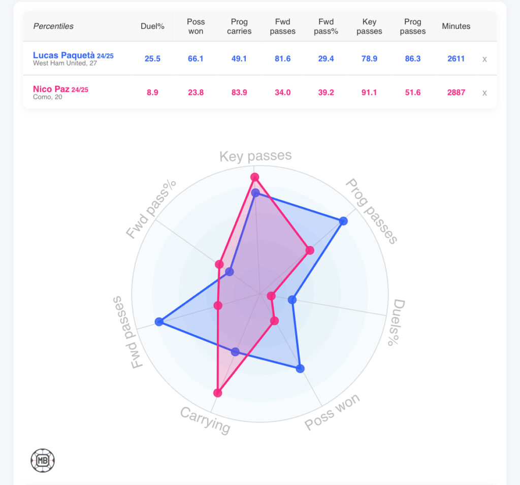Image resolution: width=520 pixels, height=485 pixels.
Task: Click pink Fwd pass% radar point
Action: tap(219, 264)
